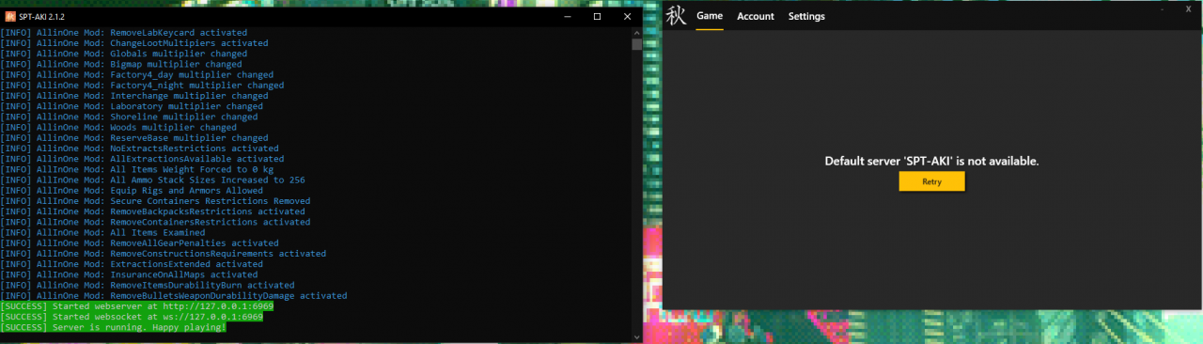Click the 'RemoveItemsDurabilityBurn activated' log line

click(x=148, y=285)
